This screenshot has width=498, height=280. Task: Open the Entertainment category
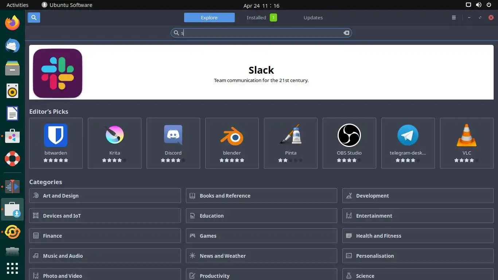click(x=418, y=215)
